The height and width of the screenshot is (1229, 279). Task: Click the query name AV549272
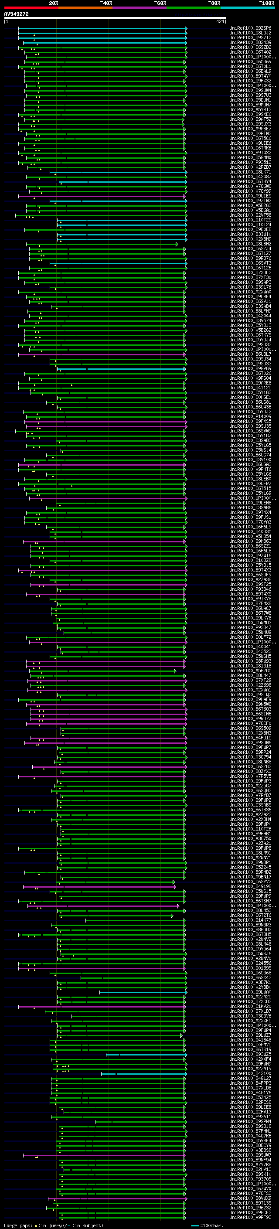pos(16,14)
